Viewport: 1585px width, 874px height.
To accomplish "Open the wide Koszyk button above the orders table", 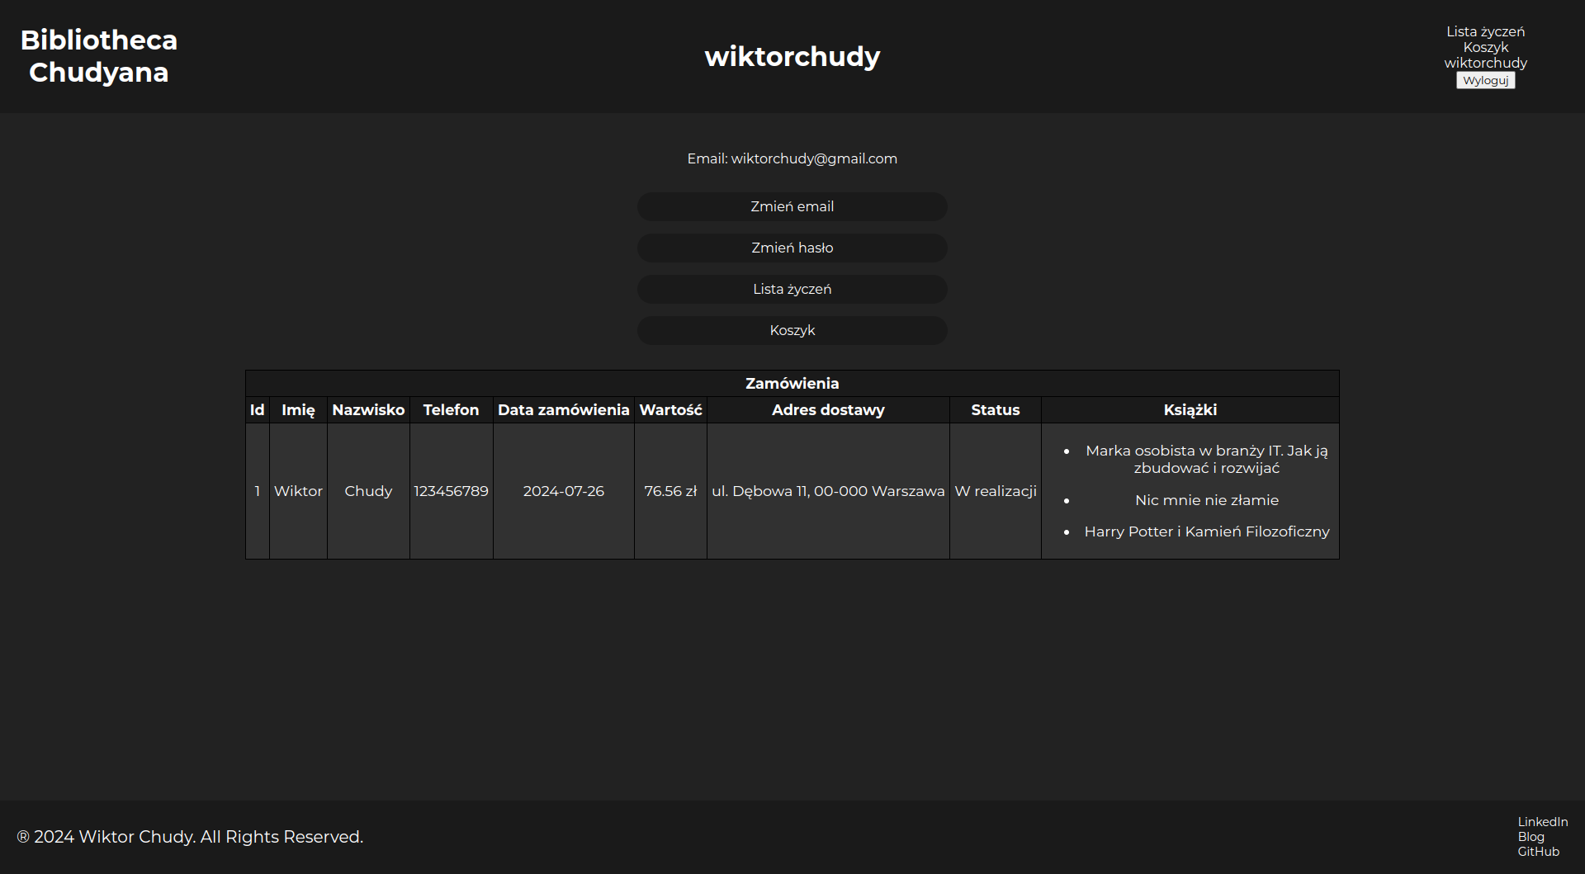I will click(792, 330).
